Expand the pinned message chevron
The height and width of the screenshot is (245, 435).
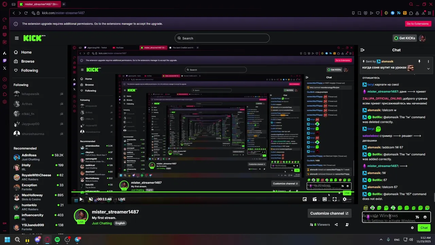[x=428, y=69]
